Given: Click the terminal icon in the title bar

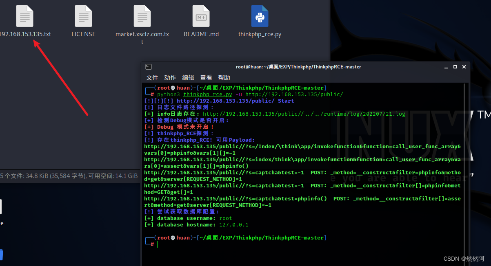Looking at the screenshot, I should click(x=149, y=67).
